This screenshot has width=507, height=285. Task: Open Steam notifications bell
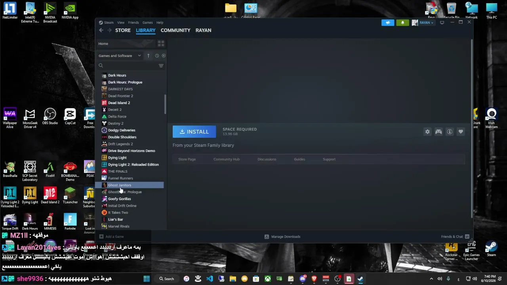[x=403, y=23]
